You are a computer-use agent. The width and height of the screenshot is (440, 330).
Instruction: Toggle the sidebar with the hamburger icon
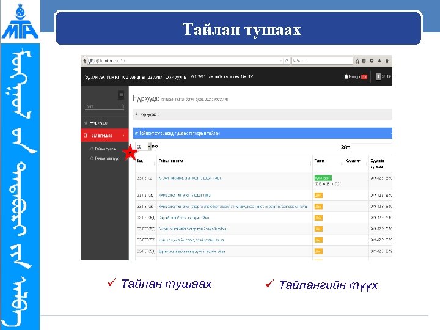click(x=121, y=95)
